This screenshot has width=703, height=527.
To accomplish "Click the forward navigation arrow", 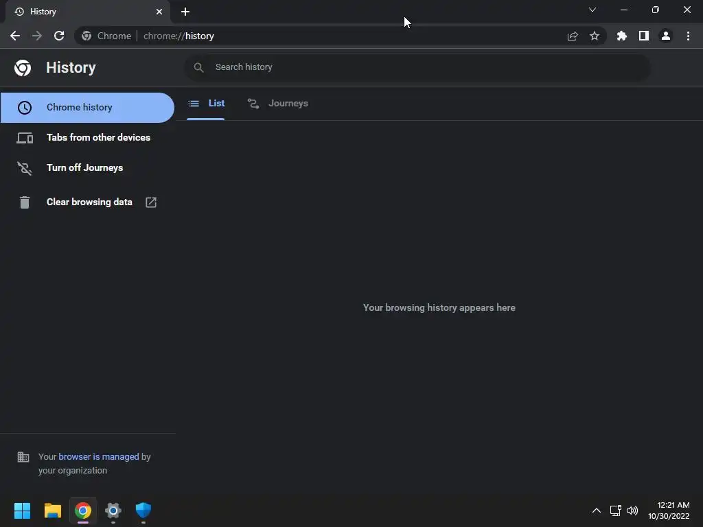I will coord(37,36).
